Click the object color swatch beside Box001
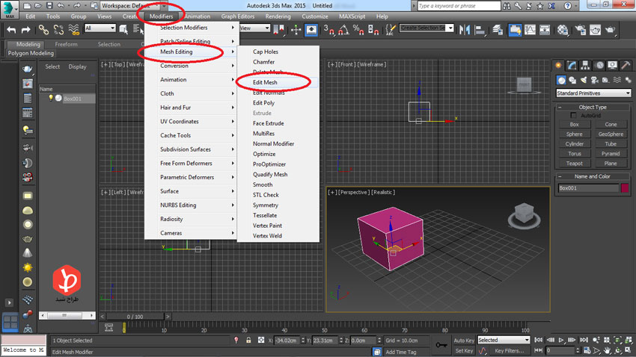This screenshot has width=636, height=357. 625,187
